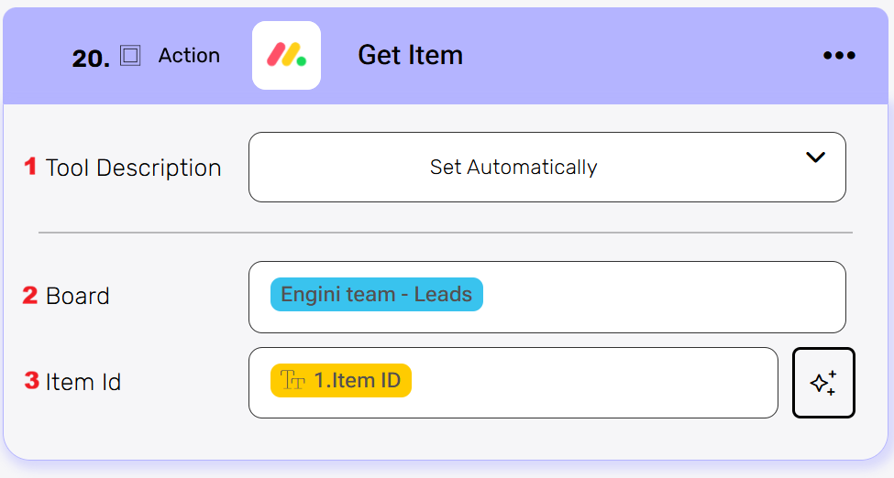
Task: Click the 'Action' step type label
Action: 189,56
